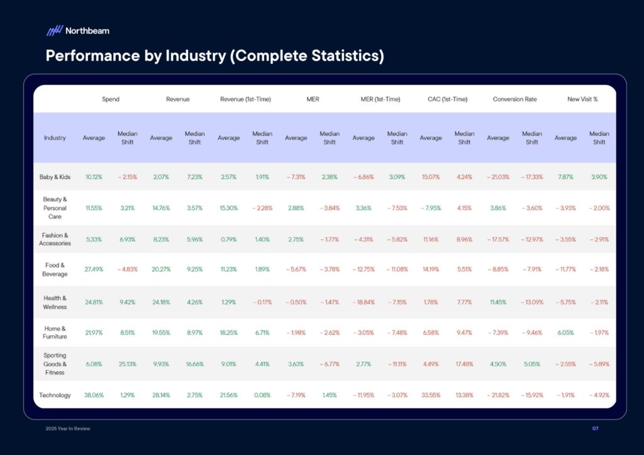The image size is (644, 455).
Task: Toggle the Baby & Kids row selection
Action: pos(55,177)
